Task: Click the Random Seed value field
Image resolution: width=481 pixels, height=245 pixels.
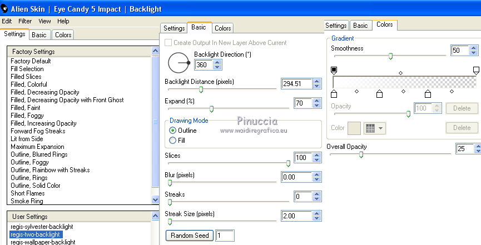Action: pos(225,236)
